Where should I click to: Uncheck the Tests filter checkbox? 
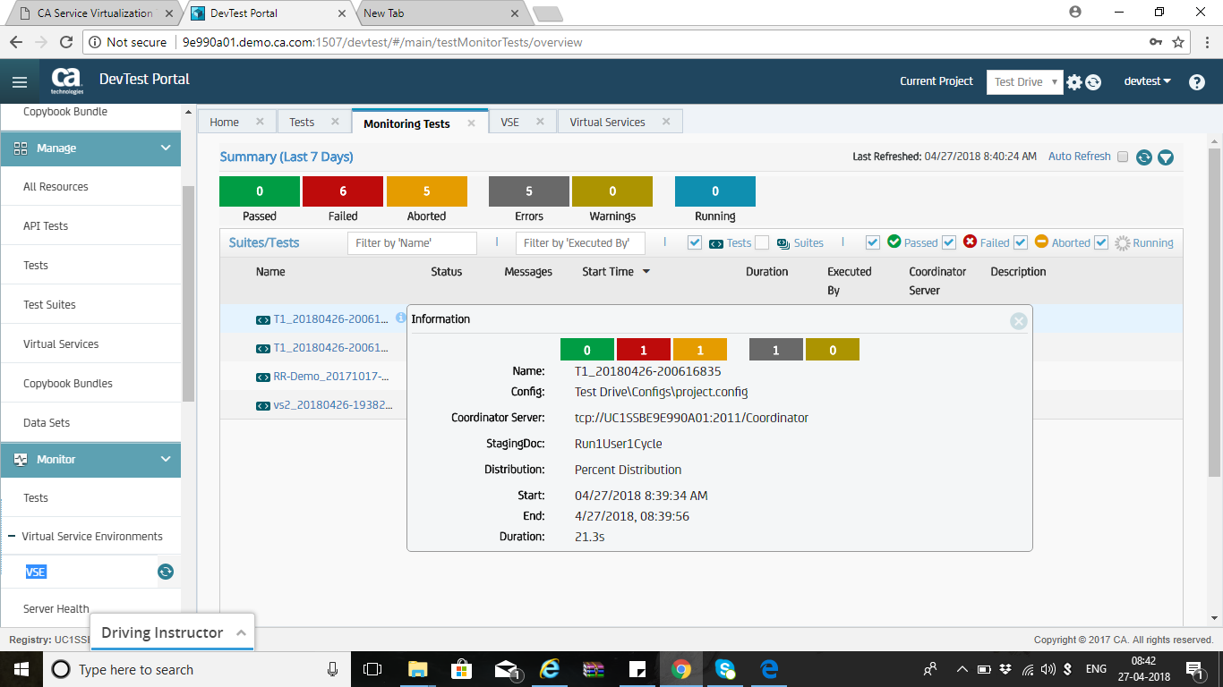[695, 242]
